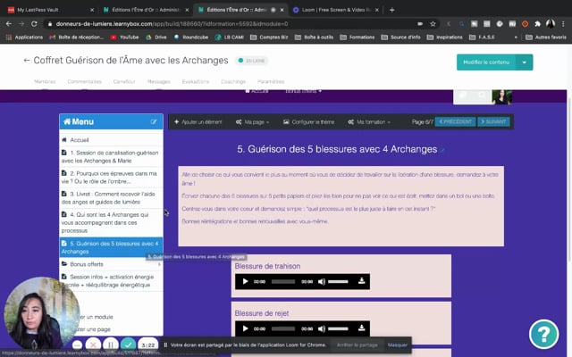Play the Blessure de rejet audio
The image size is (572, 357).
click(x=245, y=328)
